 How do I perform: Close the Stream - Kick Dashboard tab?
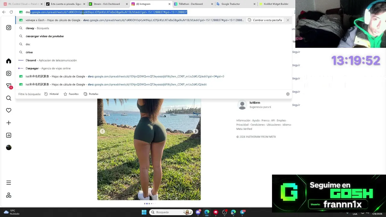tap(127, 4)
